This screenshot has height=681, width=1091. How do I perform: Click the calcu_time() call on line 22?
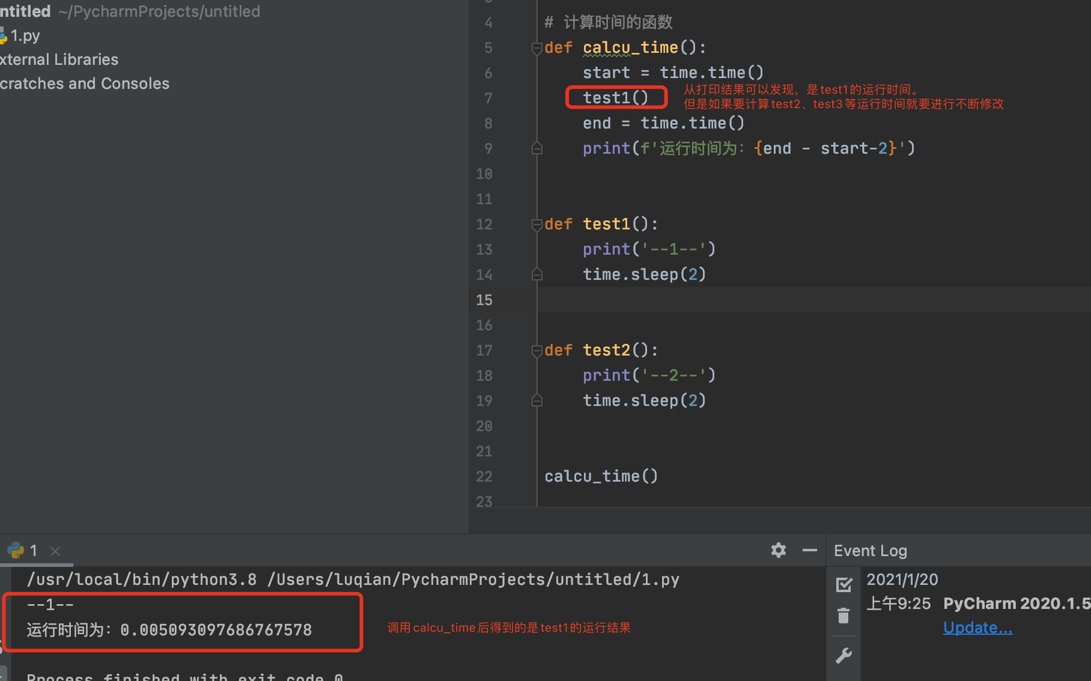click(x=601, y=476)
